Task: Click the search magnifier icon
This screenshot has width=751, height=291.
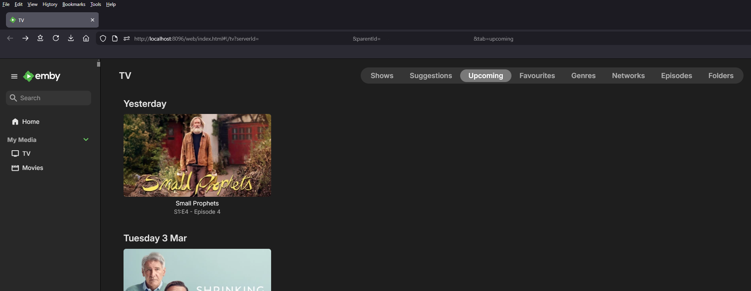Action: 13,98
